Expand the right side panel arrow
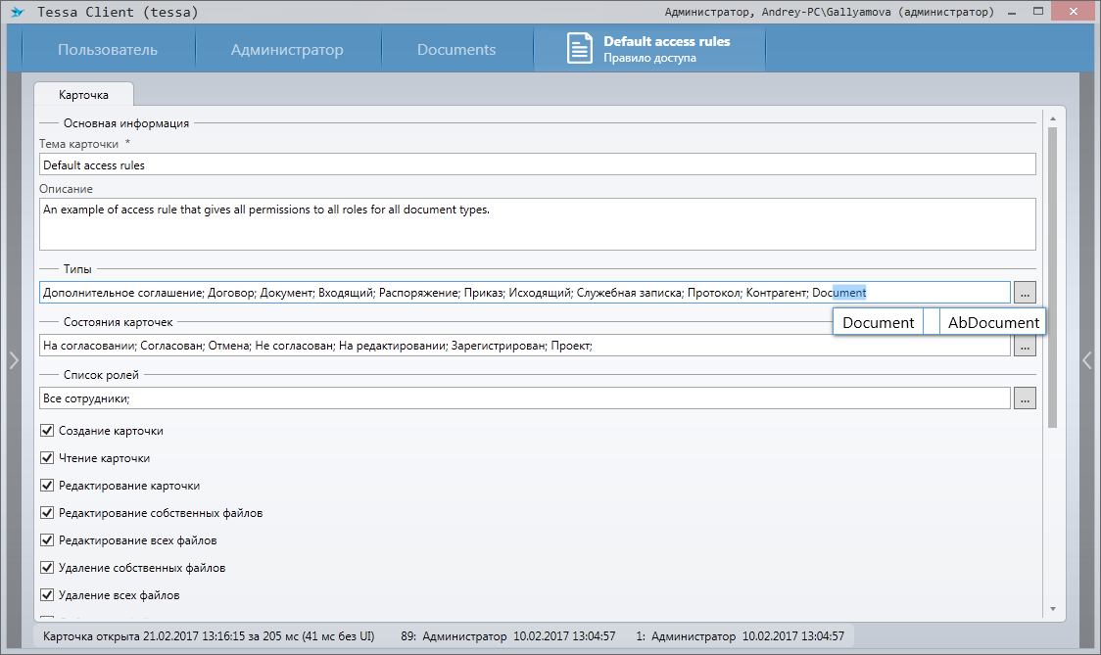This screenshot has height=655, width=1101. coord(1086,360)
